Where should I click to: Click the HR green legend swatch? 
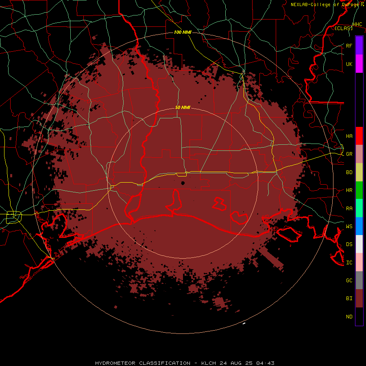click(x=359, y=190)
